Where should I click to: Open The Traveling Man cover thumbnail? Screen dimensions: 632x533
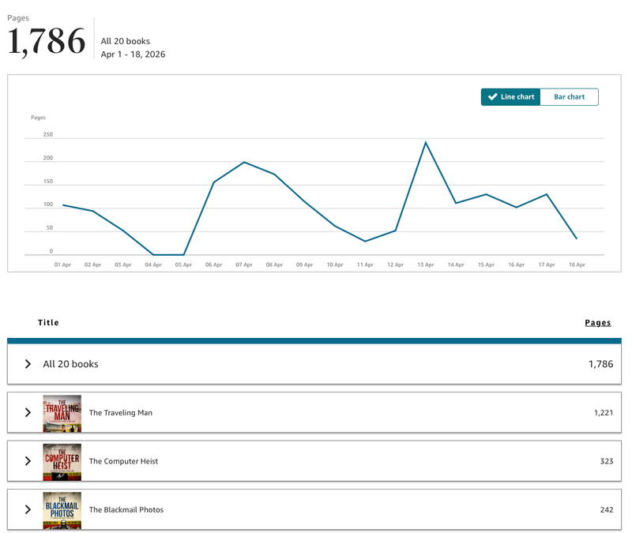[62, 413]
